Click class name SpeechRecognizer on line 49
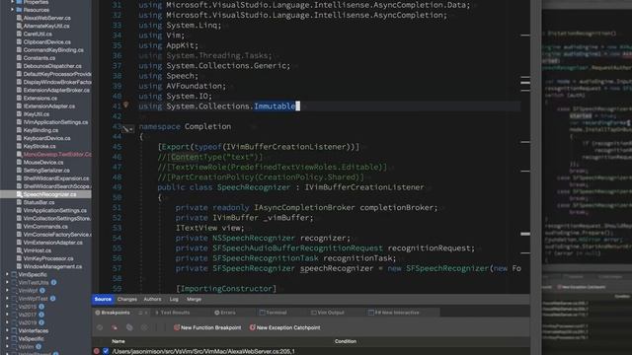The image size is (632, 355). [254, 187]
